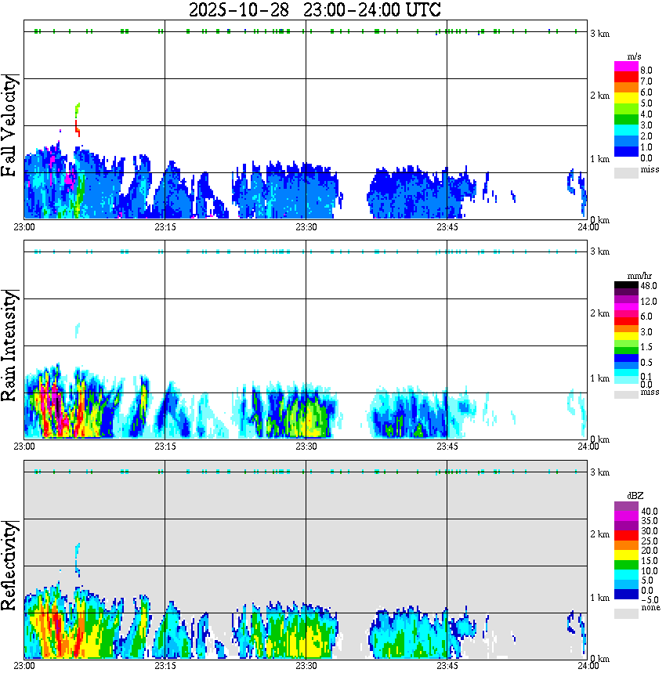Click the dBZ unit label
This screenshot has height=680, width=666.
[x=635, y=496]
